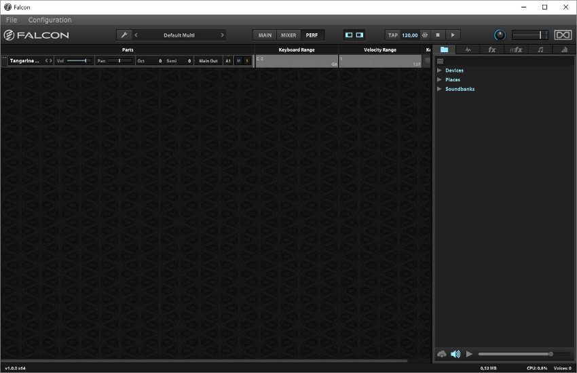This screenshot has width=577, height=373.
Task: Click the Falcon logo
Action: coord(36,35)
